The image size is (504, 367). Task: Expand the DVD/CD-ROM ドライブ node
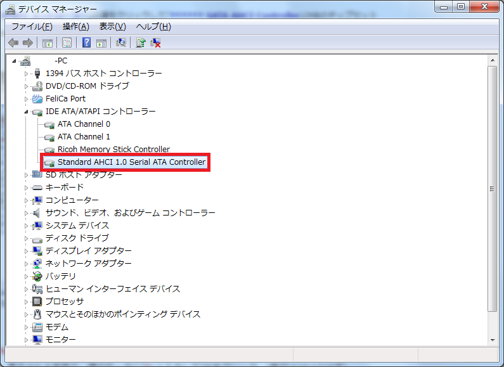click(27, 86)
